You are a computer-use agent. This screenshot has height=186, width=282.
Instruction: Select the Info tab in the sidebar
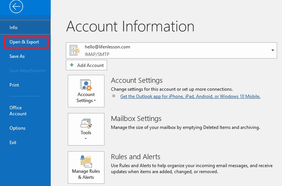pyautogui.click(x=25, y=27)
